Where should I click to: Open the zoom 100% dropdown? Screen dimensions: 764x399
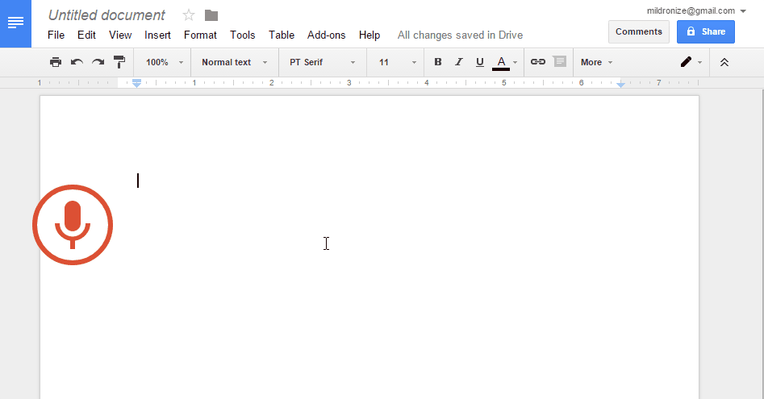[x=165, y=62]
